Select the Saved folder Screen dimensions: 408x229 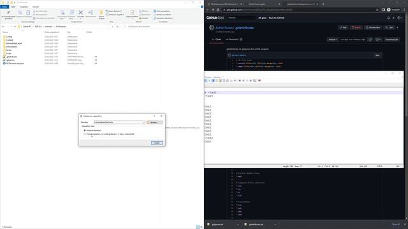tap(9, 50)
